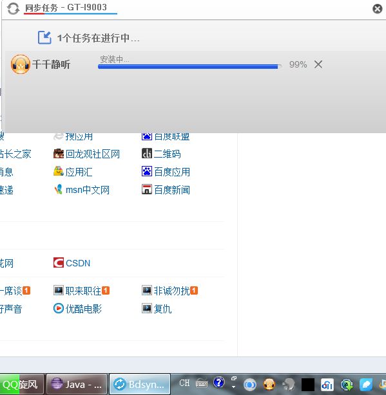This screenshot has width=386, height=395.
Task: Click the 优酷电影 play icon
Action: tap(59, 308)
